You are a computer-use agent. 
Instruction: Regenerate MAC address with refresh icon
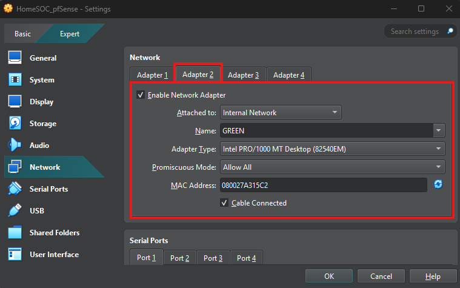coord(438,184)
